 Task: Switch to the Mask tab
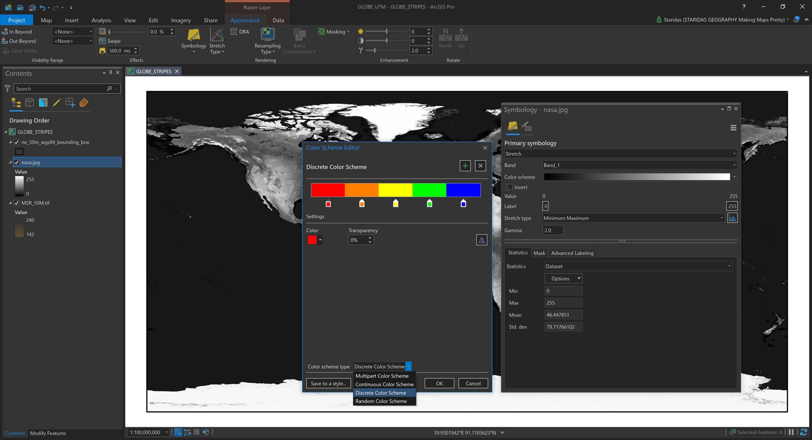pos(539,253)
